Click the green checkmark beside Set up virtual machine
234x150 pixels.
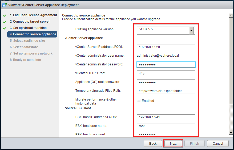(5, 28)
